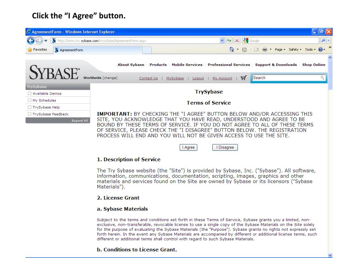Viewport: 344px width, 258px height.
Task: Open Professional Services navigation item
Action: click(229, 65)
